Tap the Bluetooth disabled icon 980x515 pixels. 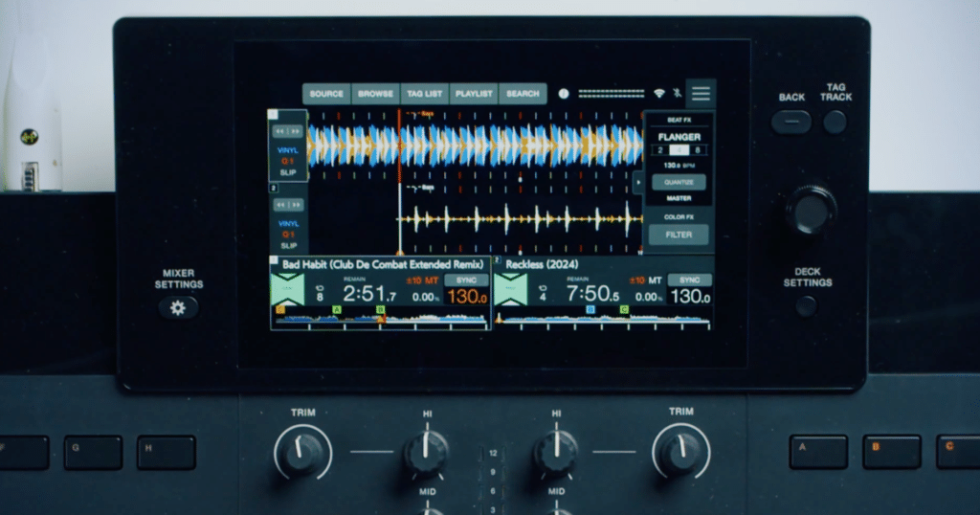pos(677,93)
